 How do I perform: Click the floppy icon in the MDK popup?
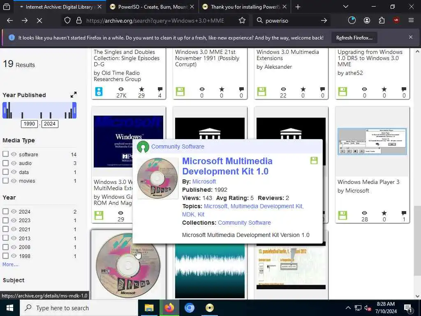click(314, 160)
